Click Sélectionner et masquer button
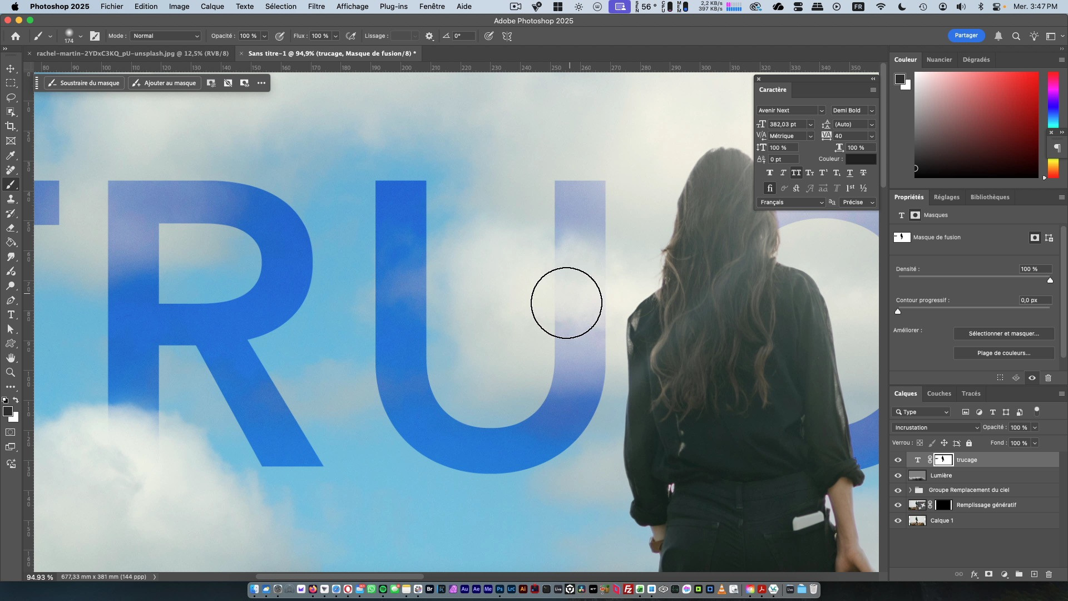Viewport: 1068px width, 601px height. 1003,333
